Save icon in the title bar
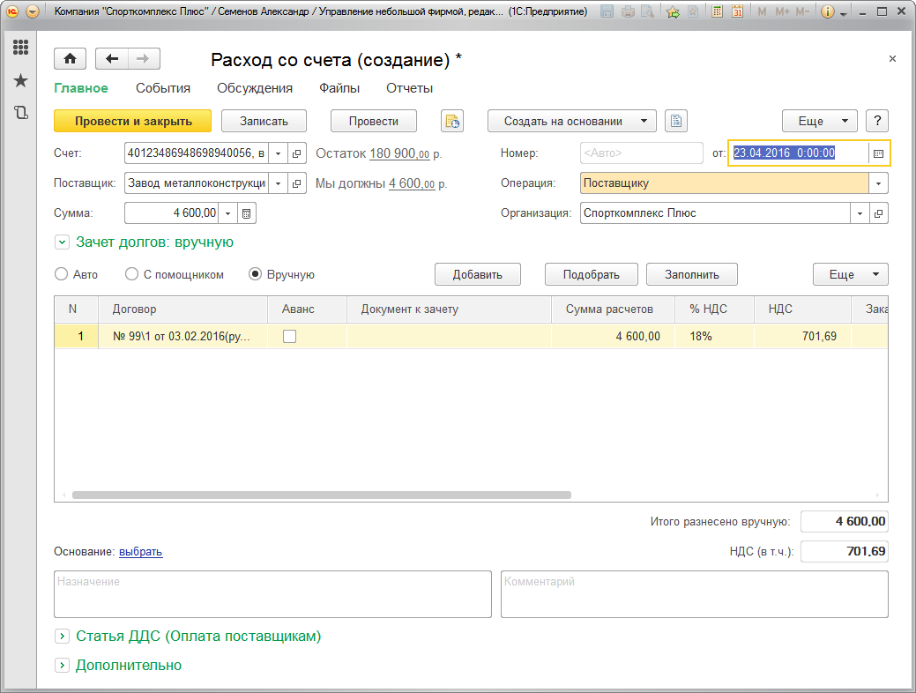The height and width of the screenshot is (693, 916). [x=607, y=11]
